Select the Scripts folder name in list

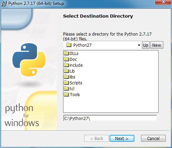click(76, 83)
